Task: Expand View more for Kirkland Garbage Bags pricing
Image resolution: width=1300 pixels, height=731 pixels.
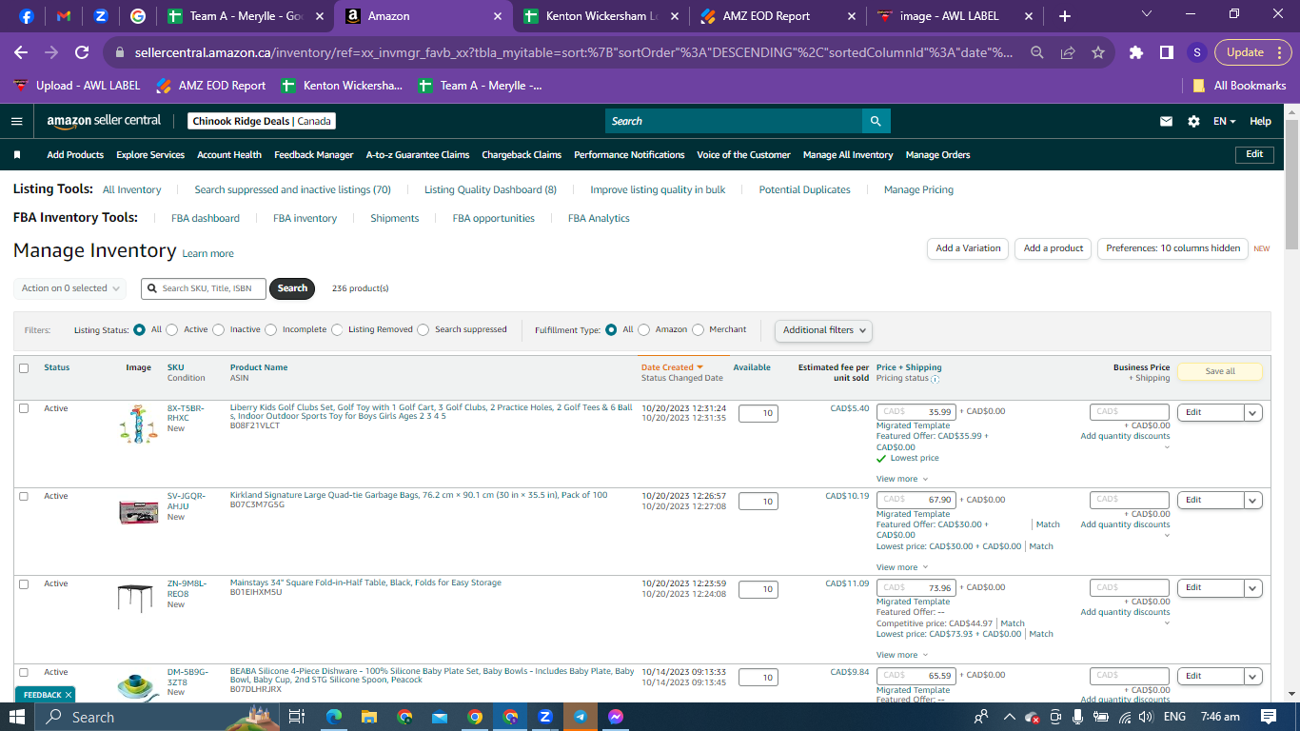Action: (901, 567)
